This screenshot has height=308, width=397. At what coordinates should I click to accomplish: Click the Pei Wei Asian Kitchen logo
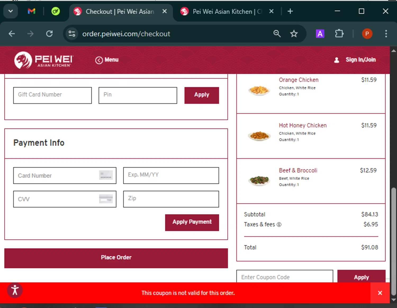[x=44, y=60]
